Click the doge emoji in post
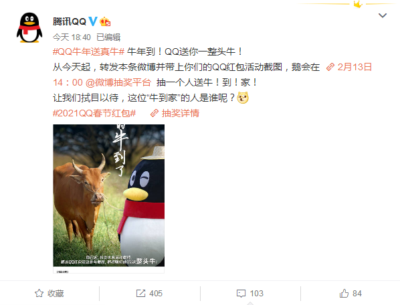The width and height of the screenshot is (400, 305). coord(243,98)
